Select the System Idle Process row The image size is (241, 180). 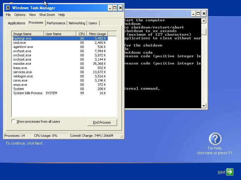tap(60, 93)
